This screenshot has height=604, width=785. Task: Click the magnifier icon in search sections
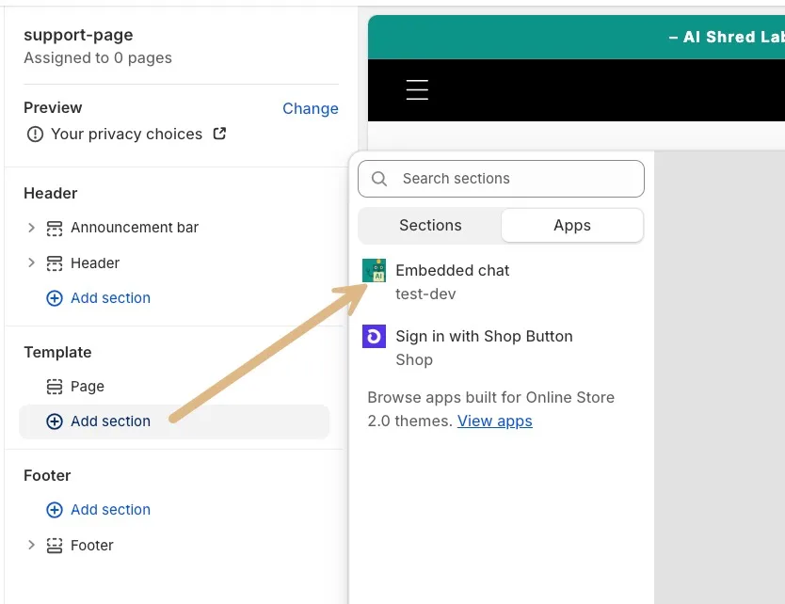(379, 179)
